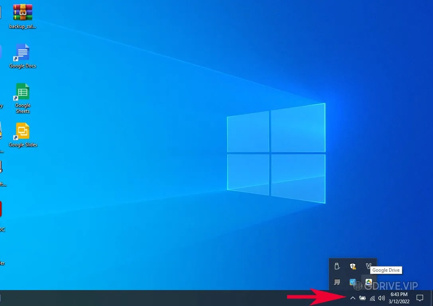Image resolution: width=433 pixels, height=306 pixels.
Task: Click the blue utility tray icon
Action: click(x=353, y=282)
